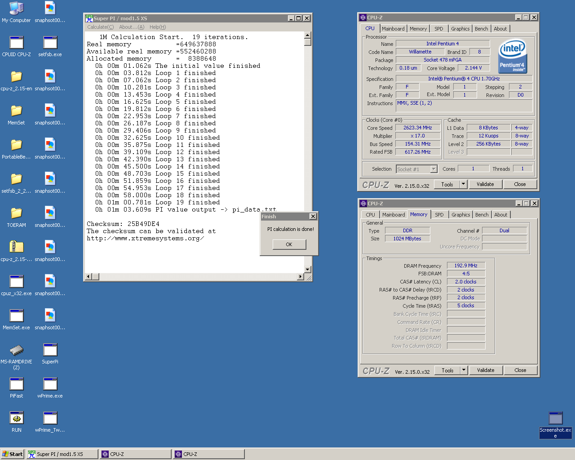Select the snaphsot file beside TOERAM folder
This screenshot has width=575, height=460.
[50, 217]
